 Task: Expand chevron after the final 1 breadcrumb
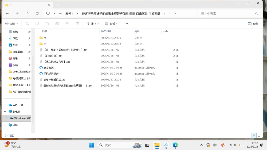(x=175, y=14)
